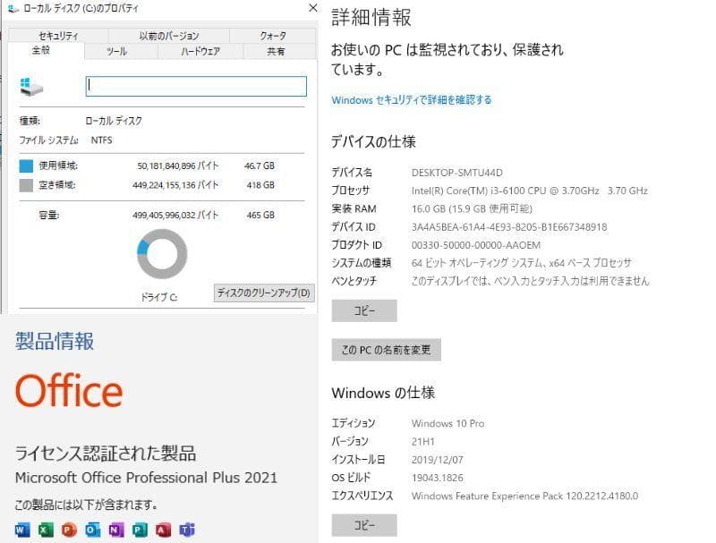
Task: Open OneNote from the included applications
Action: point(117,532)
